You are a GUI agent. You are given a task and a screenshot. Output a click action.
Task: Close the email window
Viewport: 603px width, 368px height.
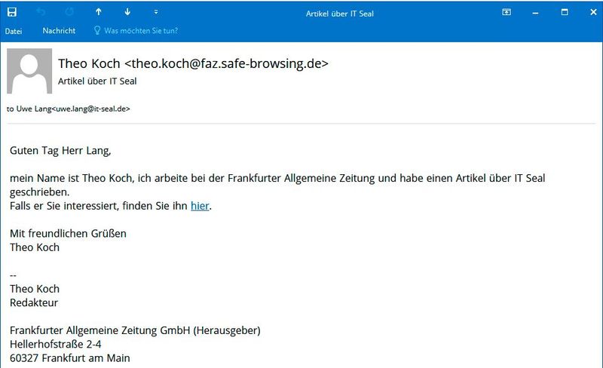pyautogui.click(x=593, y=12)
